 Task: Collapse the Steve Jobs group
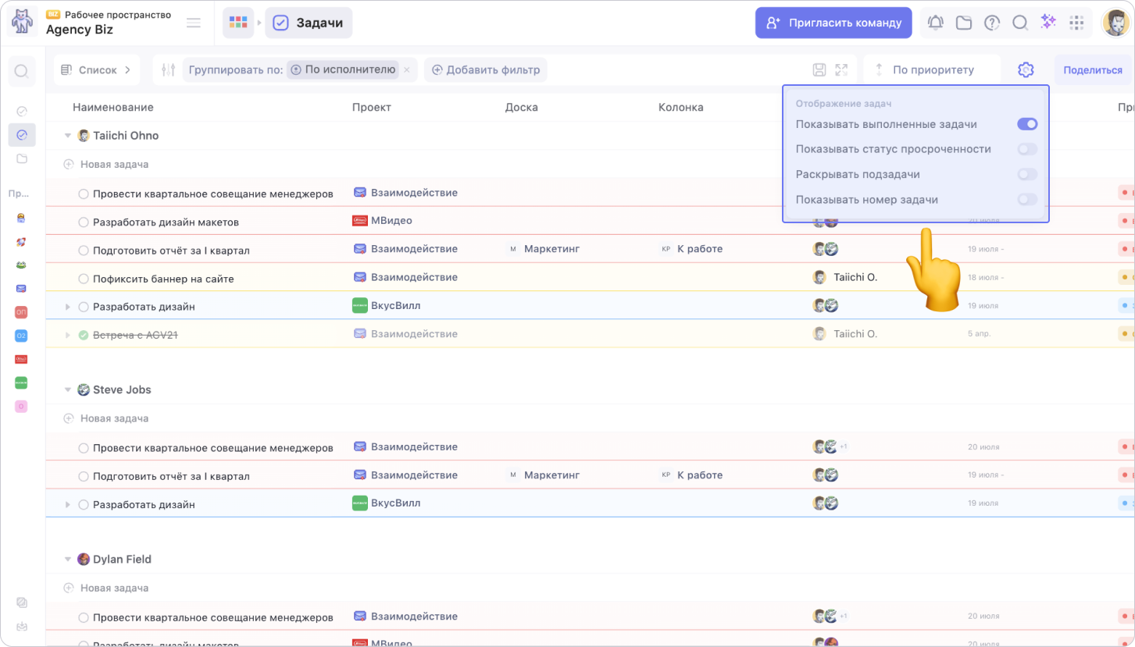point(67,390)
